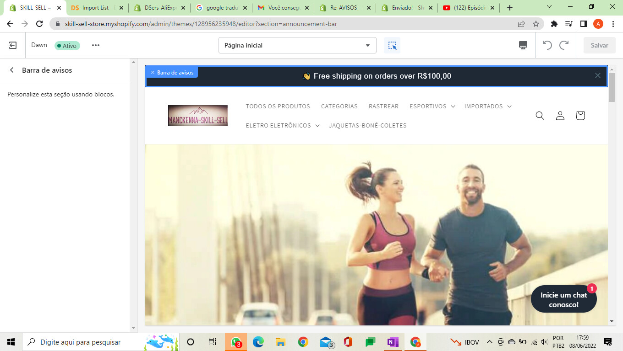
Task: Launch Microsoft Edge from taskbar
Action: 258,342
